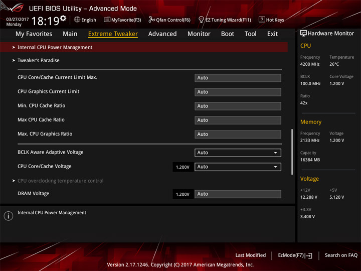Switch to the Main tab
Image resolution: width=361 pixels, height=271 pixels.
click(70, 34)
